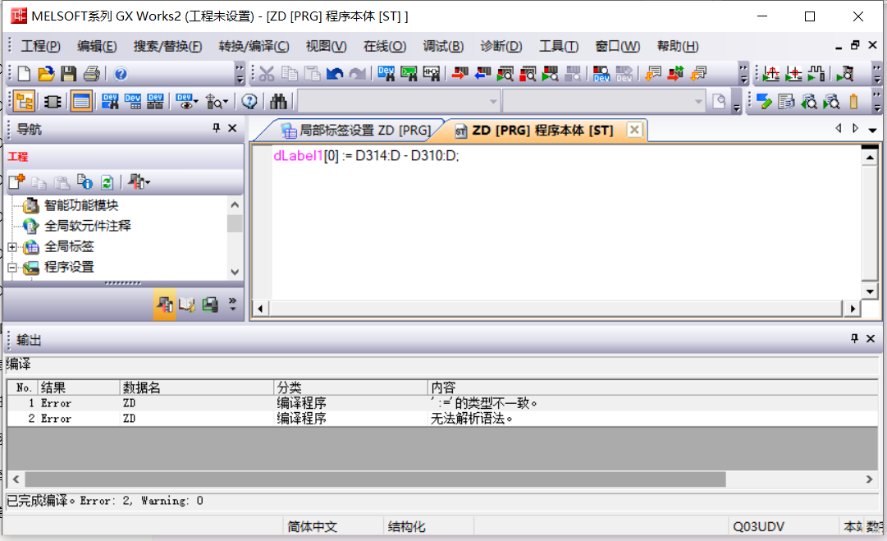Open the device monitor dropdown arrow
This screenshot has height=541, width=887.
pyautogui.click(x=196, y=102)
